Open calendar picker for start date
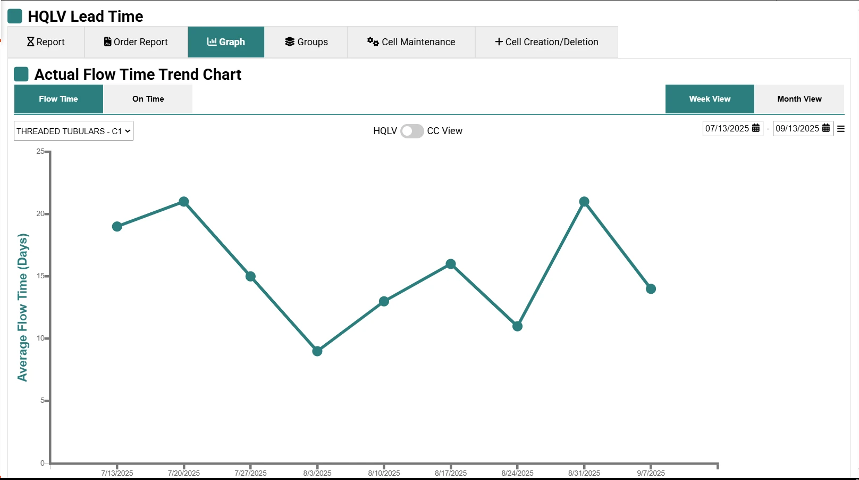This screenshot has height=480, width=859. [x=756, y=128]
